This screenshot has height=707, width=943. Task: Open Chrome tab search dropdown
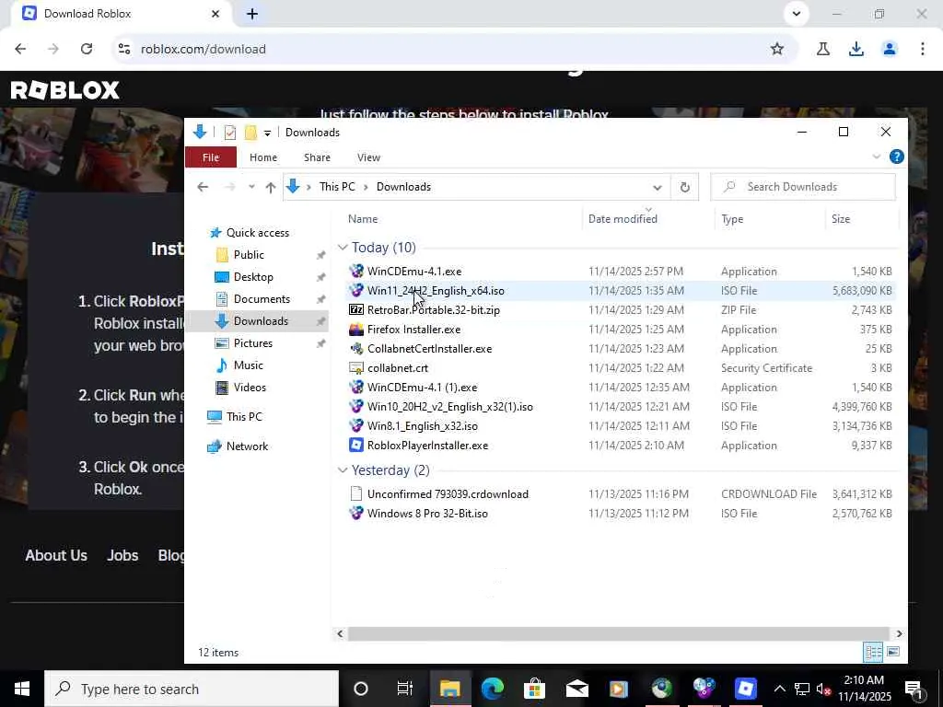[x=797, y=13]
